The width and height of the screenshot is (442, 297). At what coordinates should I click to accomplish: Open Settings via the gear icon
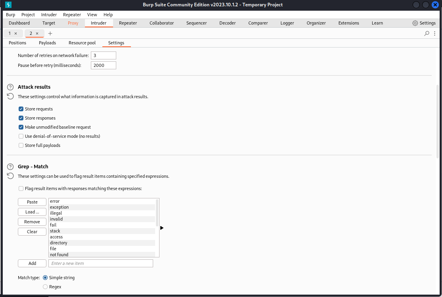[x=415, y=23]
